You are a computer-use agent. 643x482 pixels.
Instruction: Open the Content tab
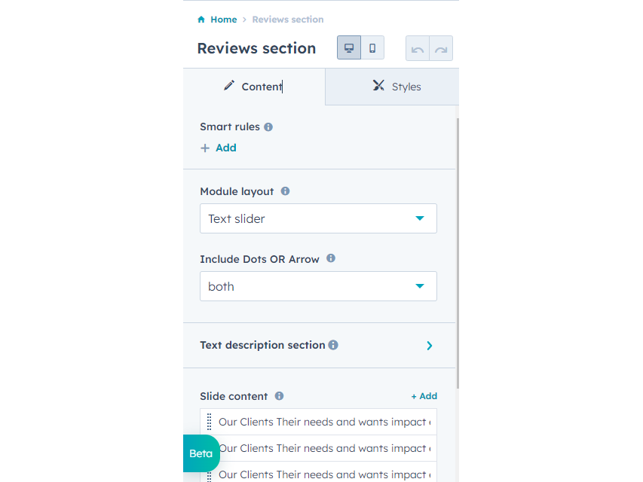tap(254, 87)
